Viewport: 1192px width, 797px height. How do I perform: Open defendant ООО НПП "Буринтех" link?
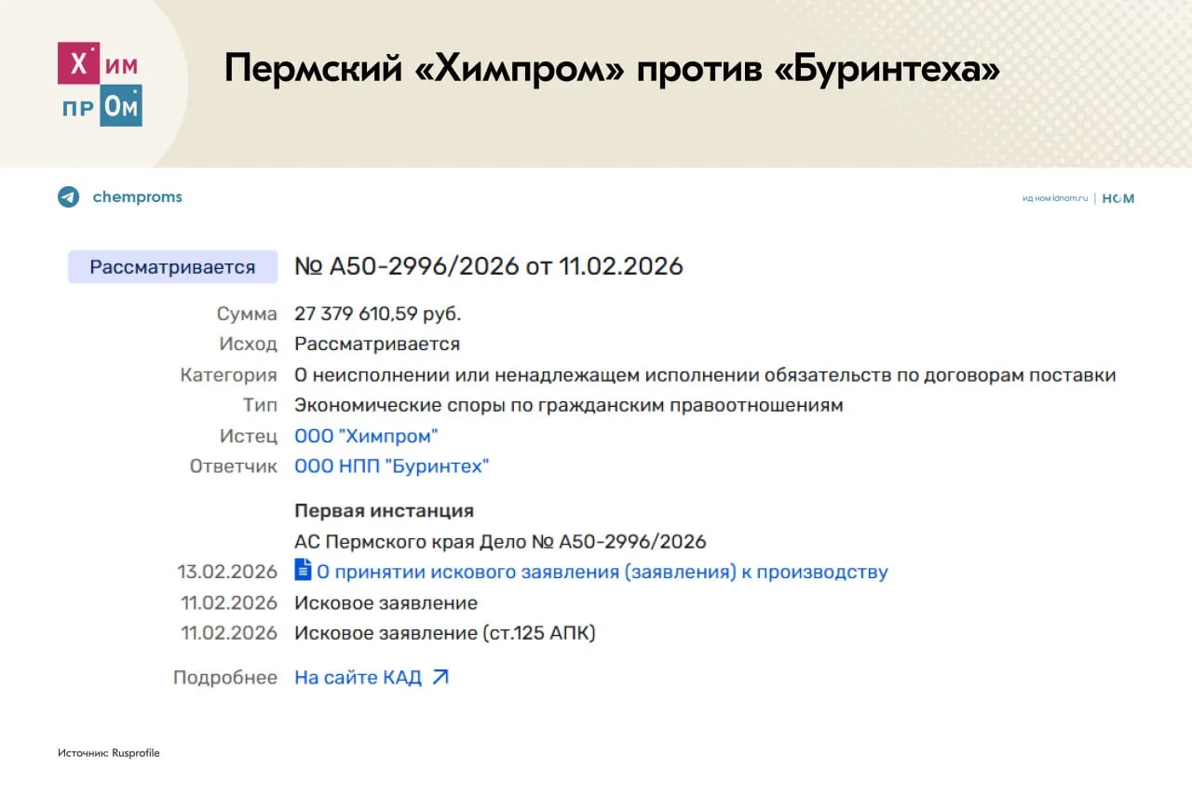pyautogui.click(x=391, y=466)
